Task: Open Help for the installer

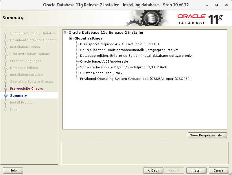Action: [13, 170]
